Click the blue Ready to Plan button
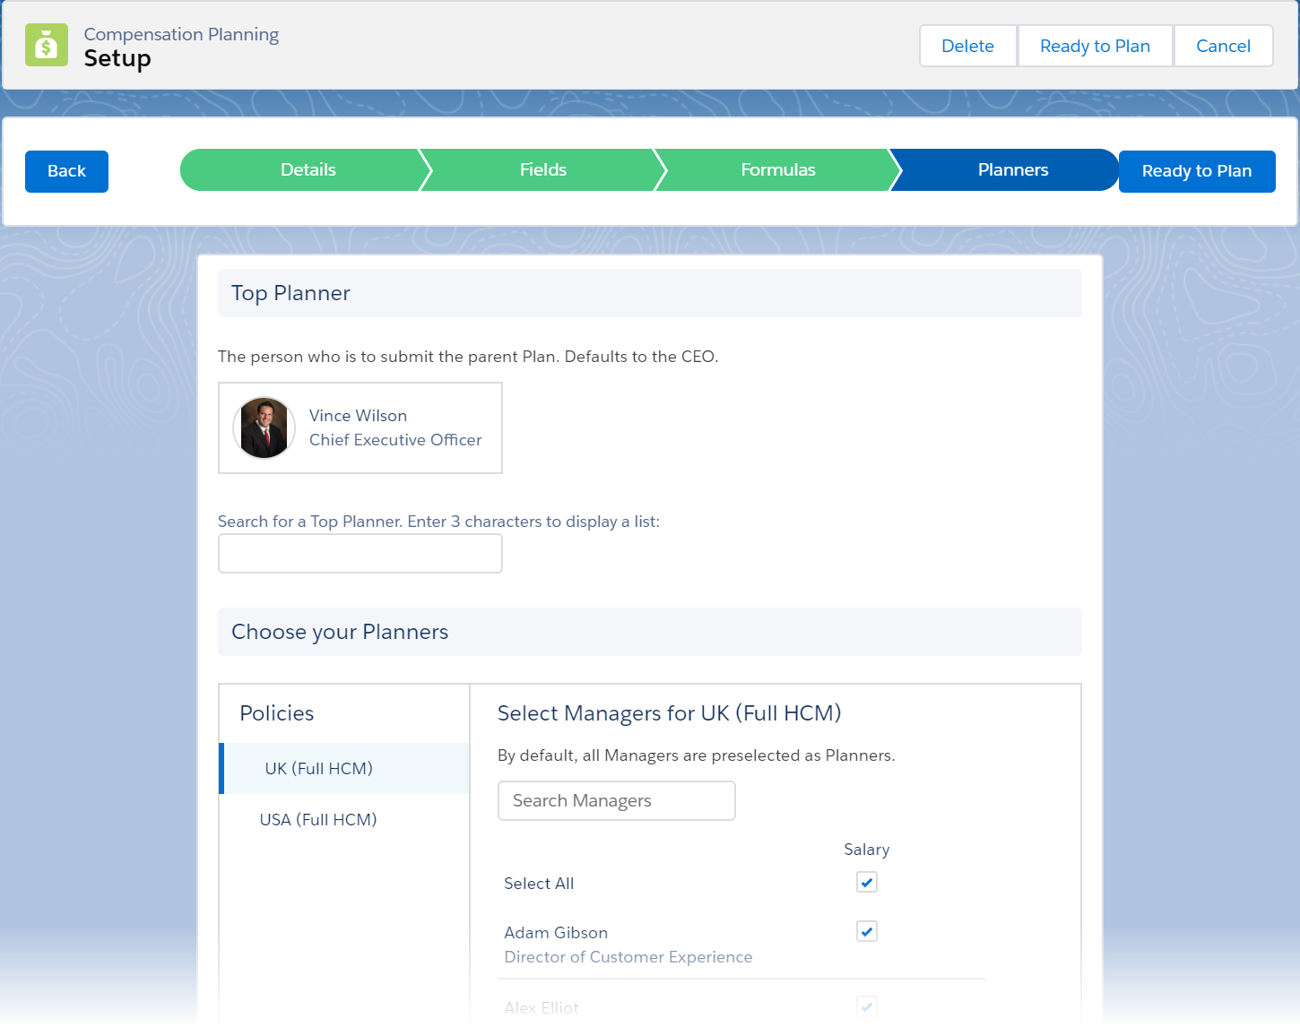1300x1027 pixels. pyautogui.click(x=1196, y=171)
